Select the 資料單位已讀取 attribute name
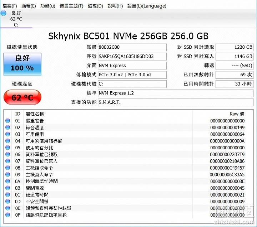The width and height of the screenshot is (257, 227). click(x=42, y=155)
